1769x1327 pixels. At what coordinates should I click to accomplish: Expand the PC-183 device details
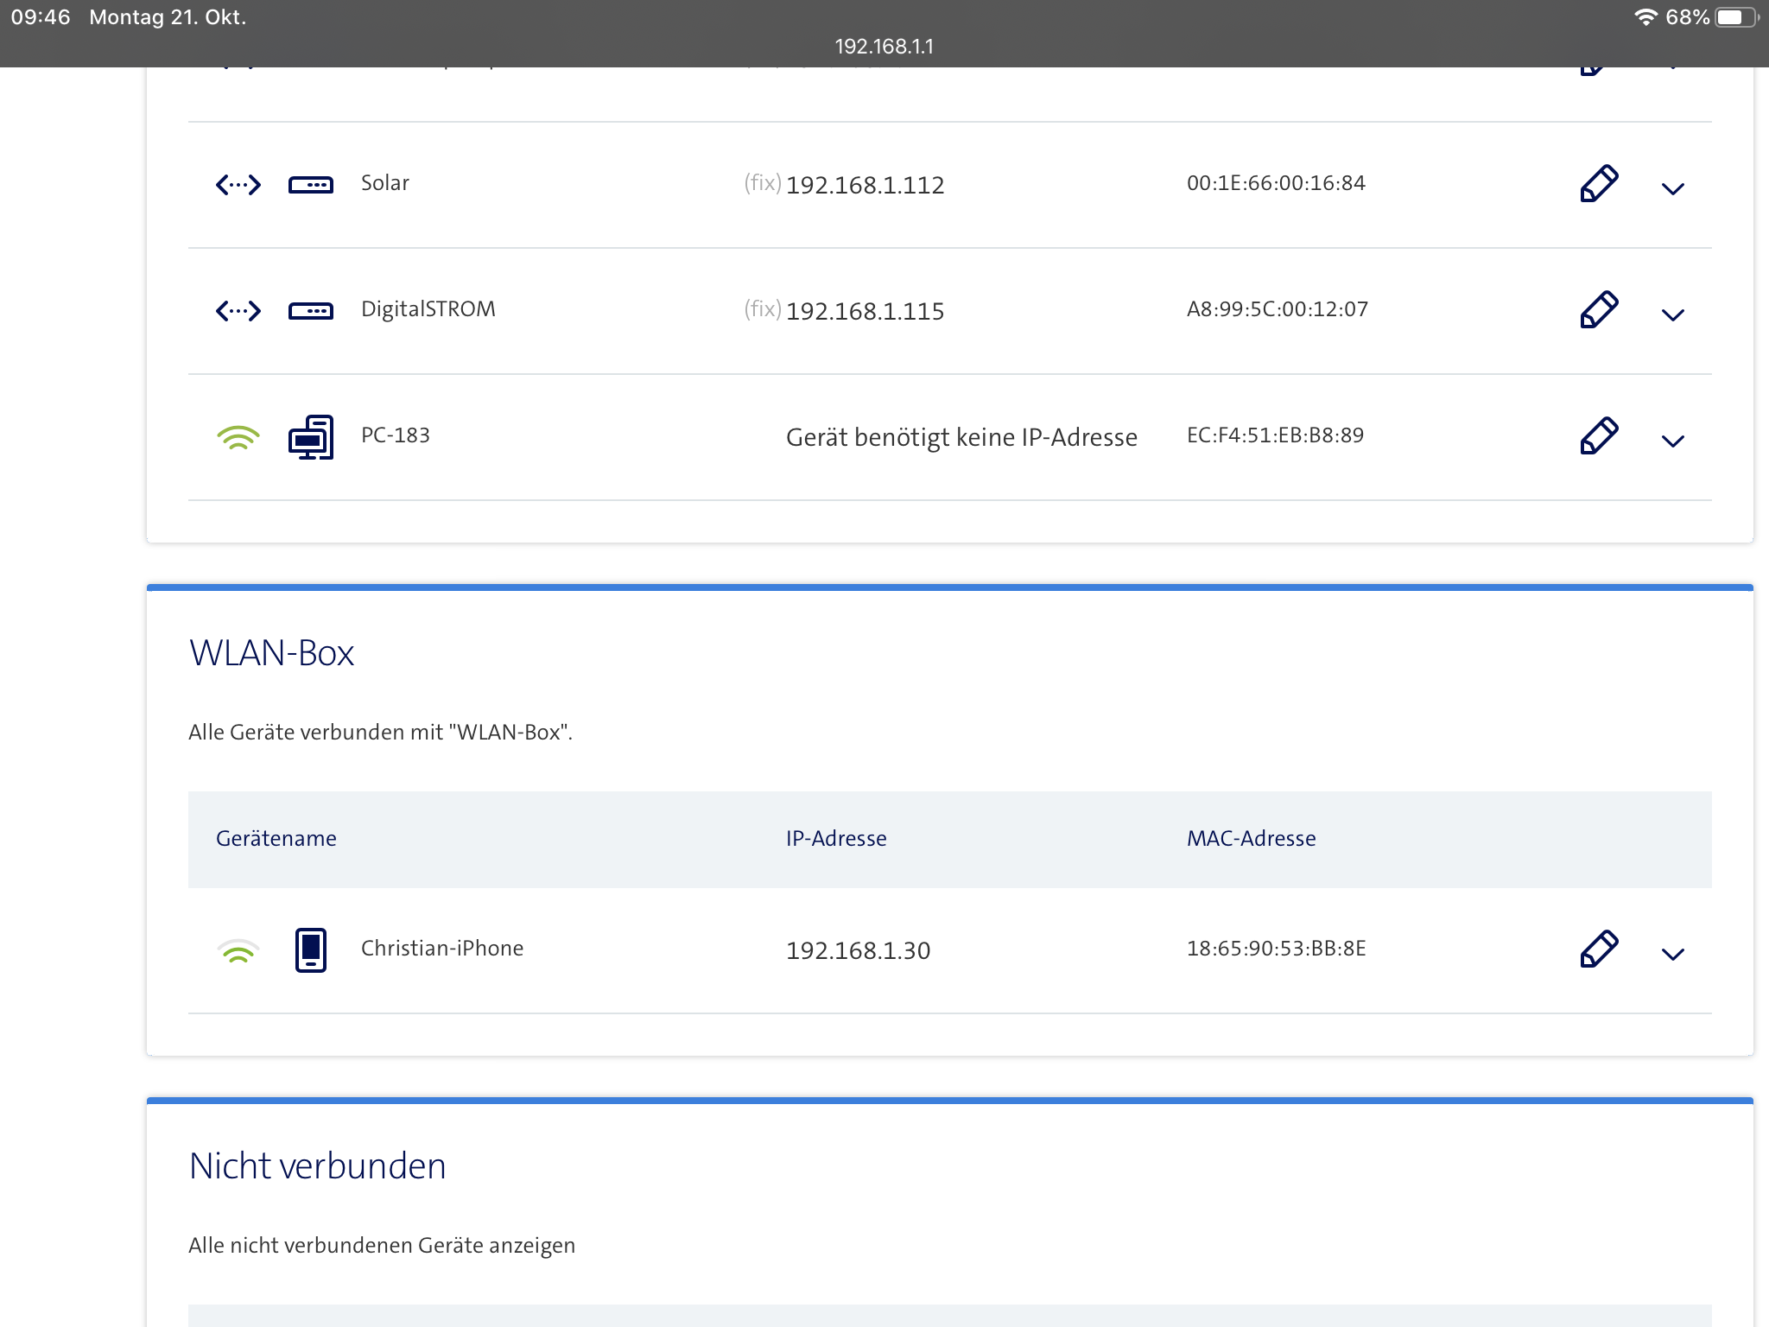pos(1672,441)
